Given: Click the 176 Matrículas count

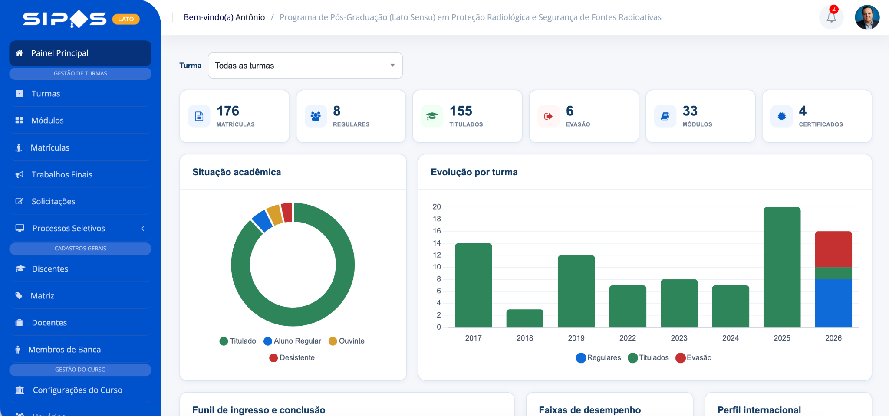Looking at the screenshot, I should [228, 111].
